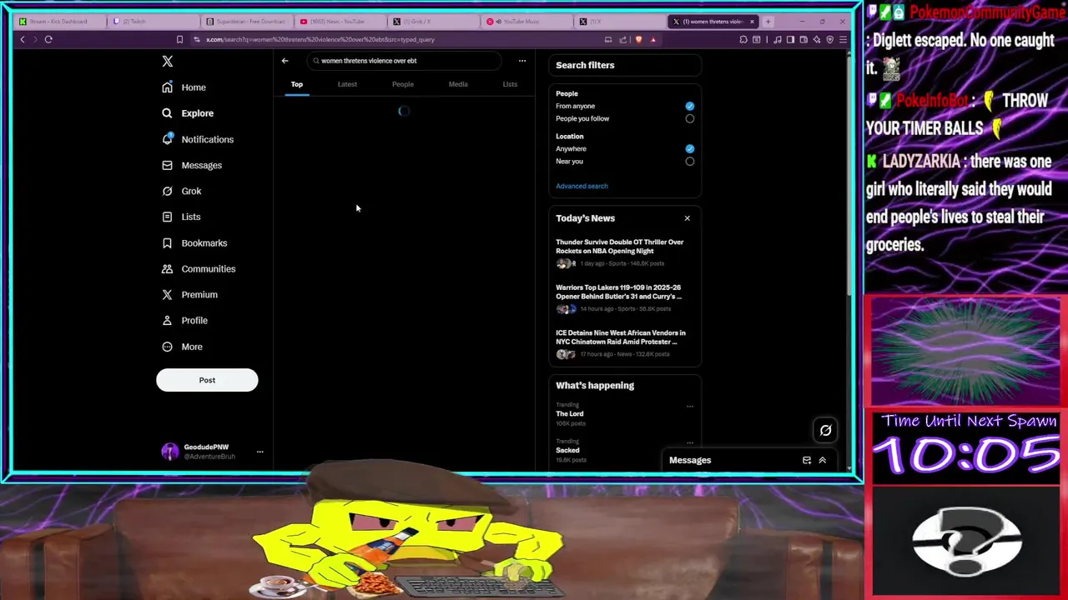1068x600 pixels.
Task: Switch to the Kick Dashboard browser tab
Action: (61, 21)
